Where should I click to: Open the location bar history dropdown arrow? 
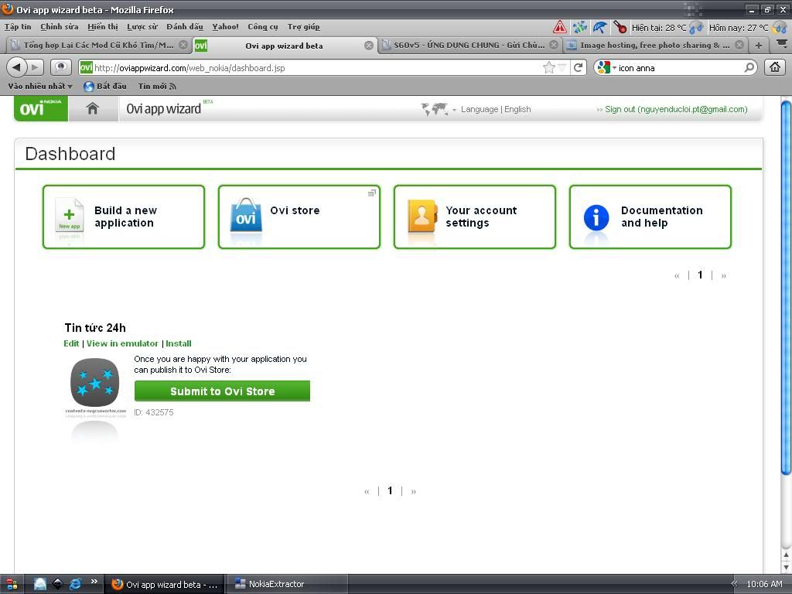562,67
